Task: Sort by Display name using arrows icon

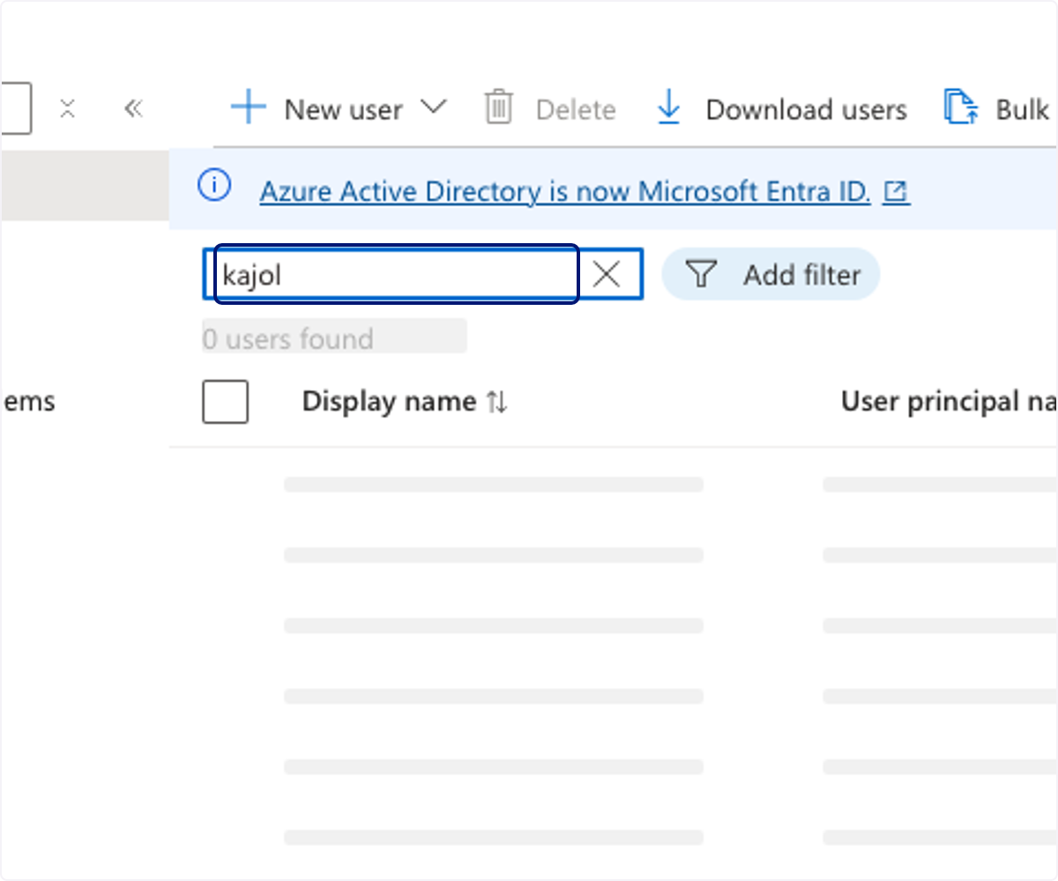Action: (x=497, y=403)
